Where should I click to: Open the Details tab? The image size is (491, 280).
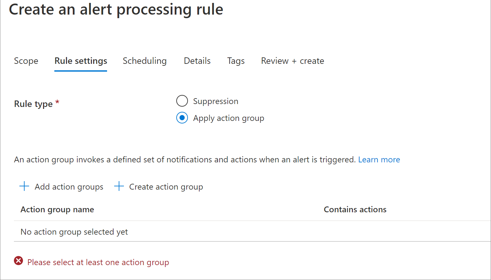tap(197, 61)
